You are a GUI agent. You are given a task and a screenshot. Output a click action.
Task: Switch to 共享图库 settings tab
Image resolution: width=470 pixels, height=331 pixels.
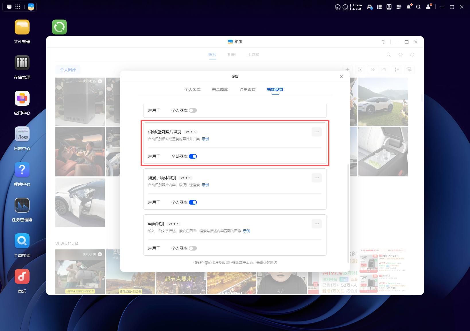click(x=220, y=89)
